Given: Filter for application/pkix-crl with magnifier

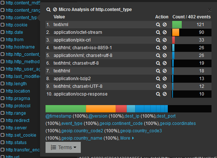Looking at the screenshot, I should pyautogui.click(x=158, y=40).
